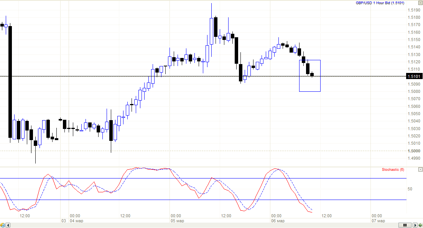Click the clock history icon in bottom-left corner
The height and width of the screenshot is (228, 423).
(2, 225)
